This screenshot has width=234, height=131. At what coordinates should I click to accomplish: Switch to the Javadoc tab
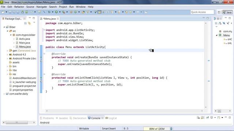pyautogui.click(x=62, y=118)
